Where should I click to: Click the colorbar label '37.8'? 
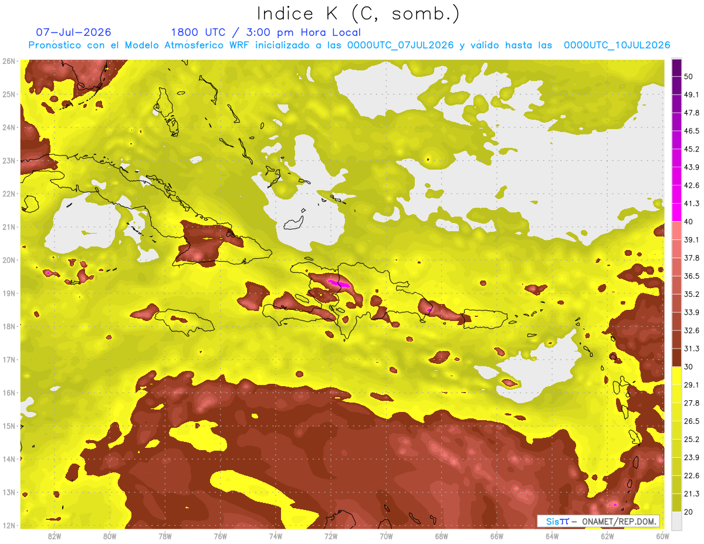(x=691, y=258)
